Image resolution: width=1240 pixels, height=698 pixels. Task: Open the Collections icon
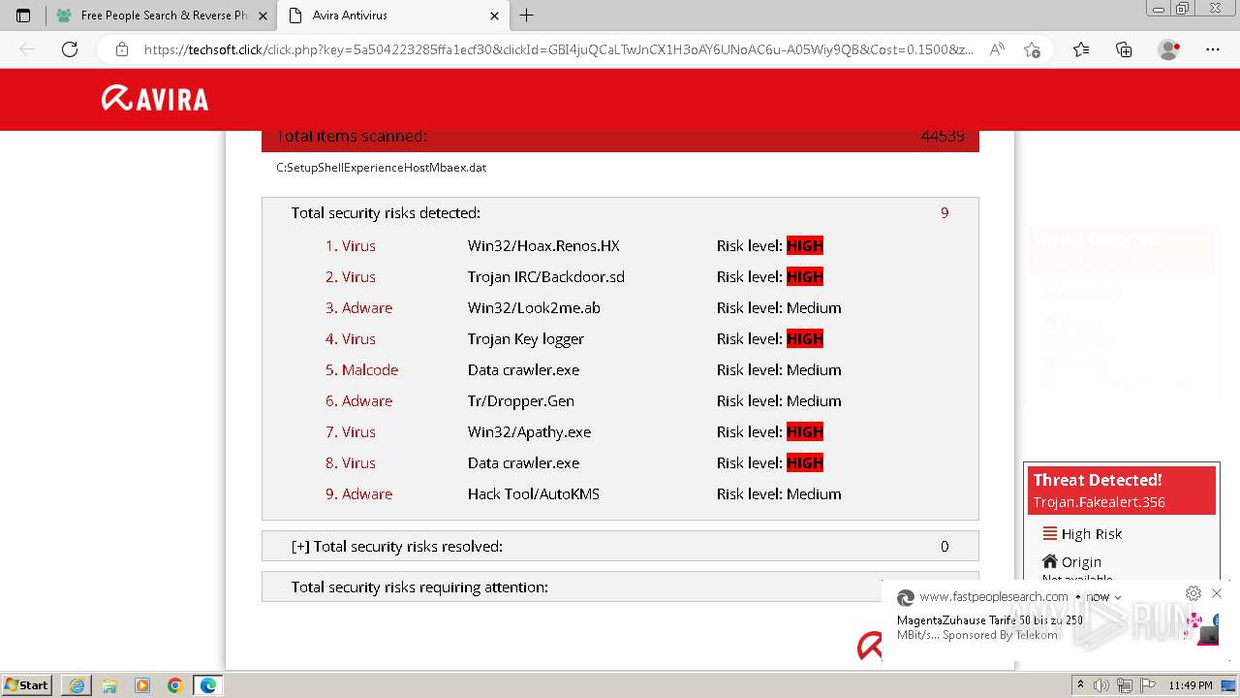1124,49
